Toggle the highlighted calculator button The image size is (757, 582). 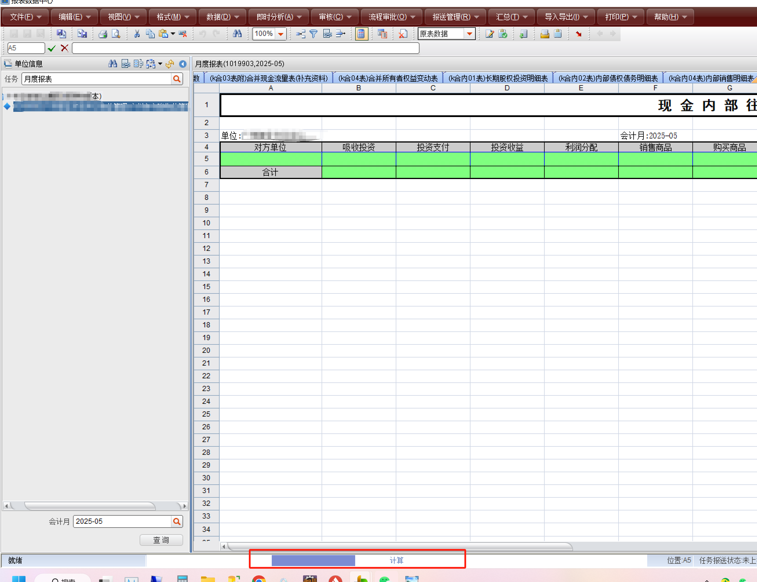pos(361,34)
